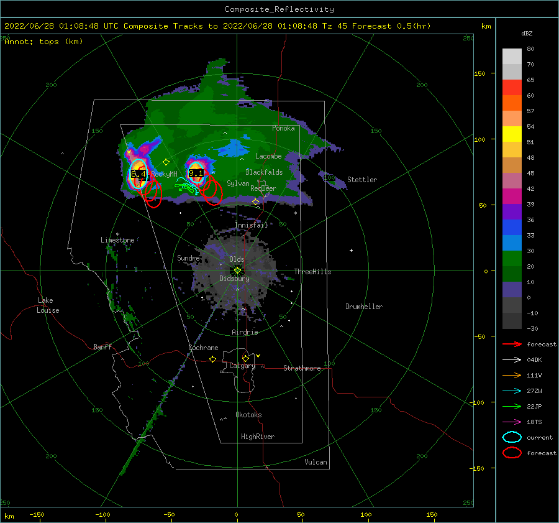The image size is (559, 523).
Task: Pick the lightest gray swatch beside 80
Action: click(512, 57)
